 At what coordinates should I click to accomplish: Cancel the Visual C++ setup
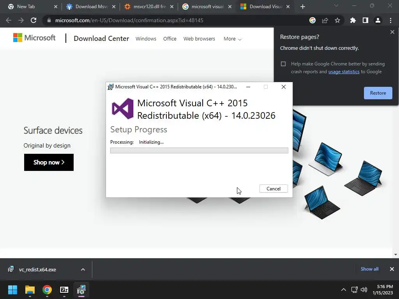tap(274, 189)
